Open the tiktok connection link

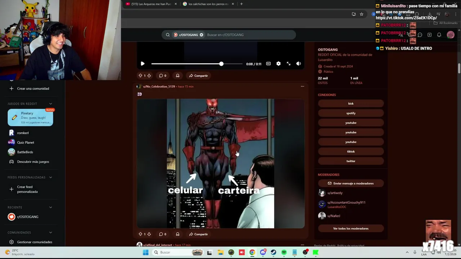click(351, 151)
